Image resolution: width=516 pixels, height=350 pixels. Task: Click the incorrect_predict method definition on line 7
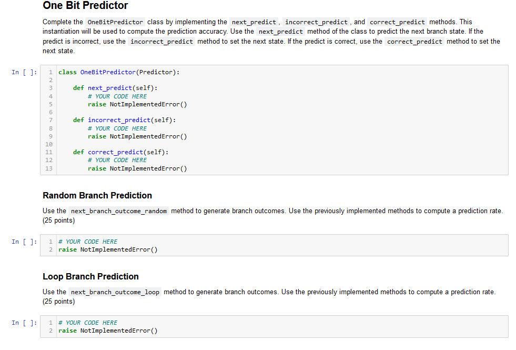119,120
